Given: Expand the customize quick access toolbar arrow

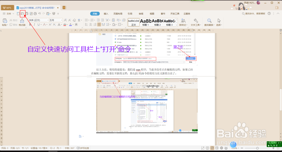Looking at the screenshot, I should click(x=58, y=14).
